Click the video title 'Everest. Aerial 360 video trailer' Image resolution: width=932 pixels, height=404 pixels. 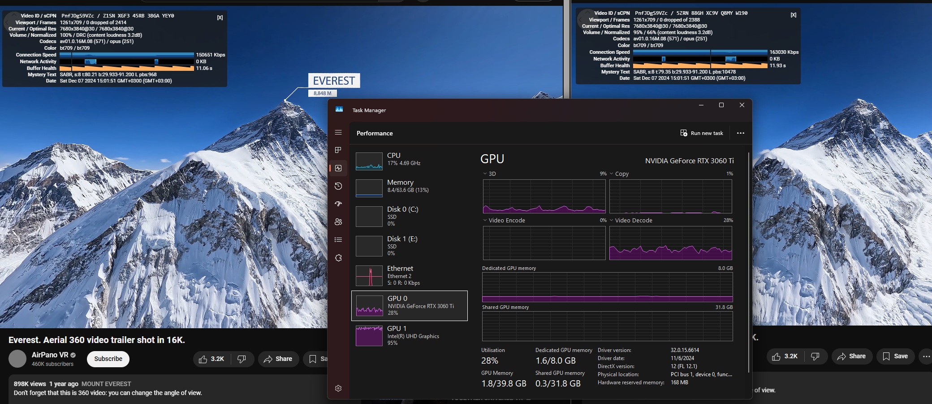tap(97, 340)
